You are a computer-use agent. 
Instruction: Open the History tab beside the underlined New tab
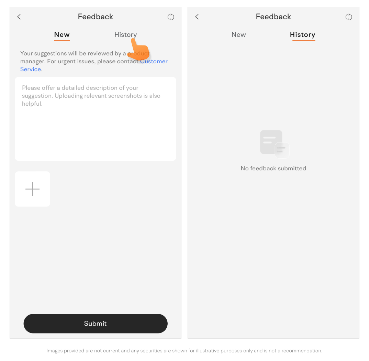click(x=125, y=35)
